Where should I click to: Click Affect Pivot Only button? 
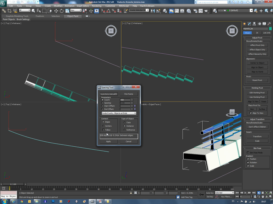click(x=257, y=45)
